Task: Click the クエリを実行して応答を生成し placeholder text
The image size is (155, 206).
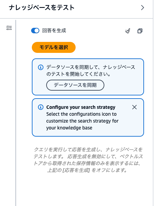Action: tap(88, 149)
